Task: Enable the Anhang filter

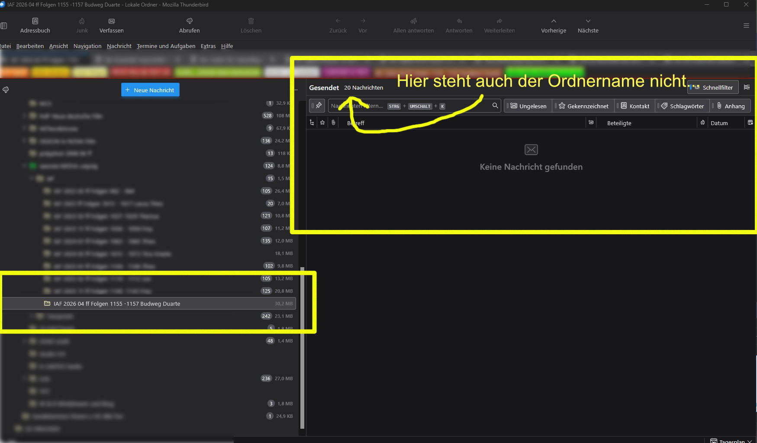Action: 730,106
